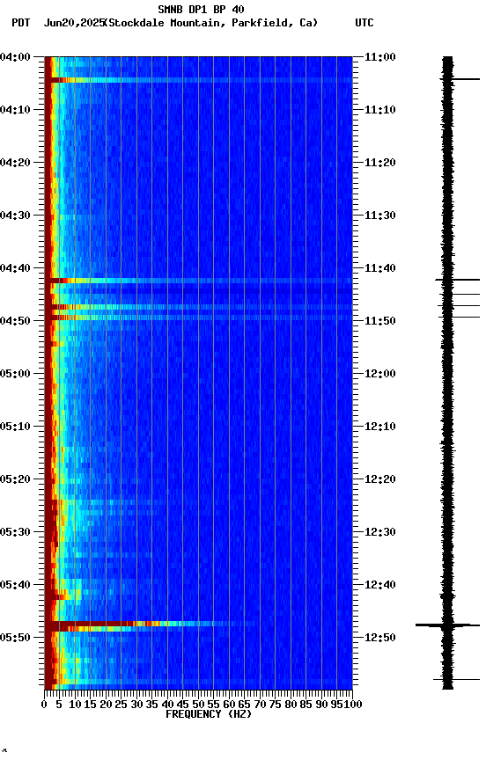
Task: Click the '05:20' PDT time label
Action: point(15,480)
